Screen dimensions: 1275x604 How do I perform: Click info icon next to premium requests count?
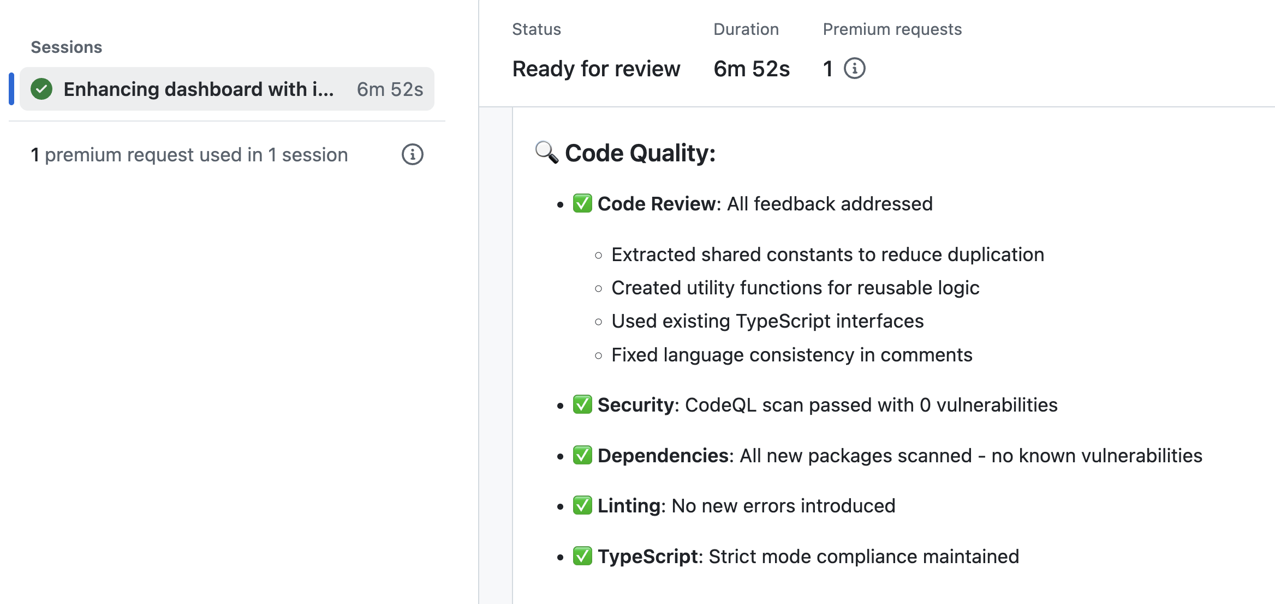coord(854,69)
